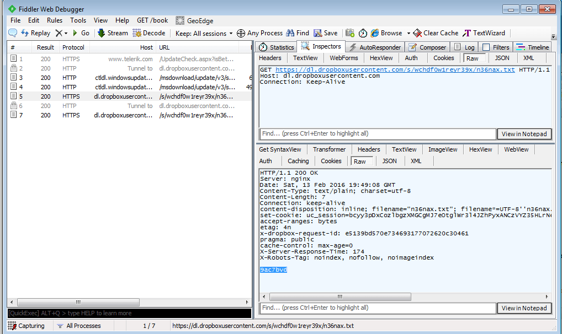Click the Save toolbar icon
Viewport: 562px width, 334px height.
click(x=326, y=33)
